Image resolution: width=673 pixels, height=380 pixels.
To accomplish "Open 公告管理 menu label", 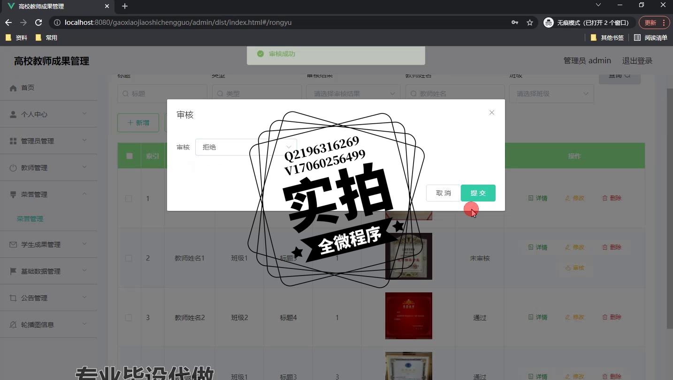I will click(34, 298).
